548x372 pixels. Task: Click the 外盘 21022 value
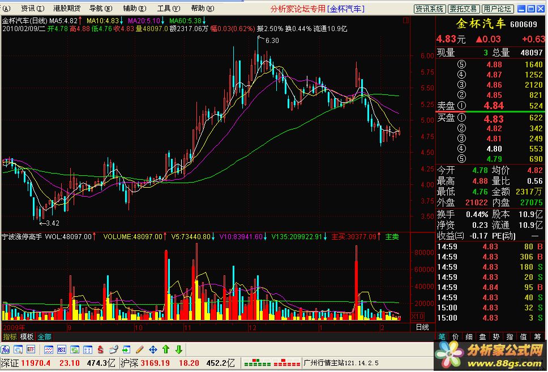476,202
